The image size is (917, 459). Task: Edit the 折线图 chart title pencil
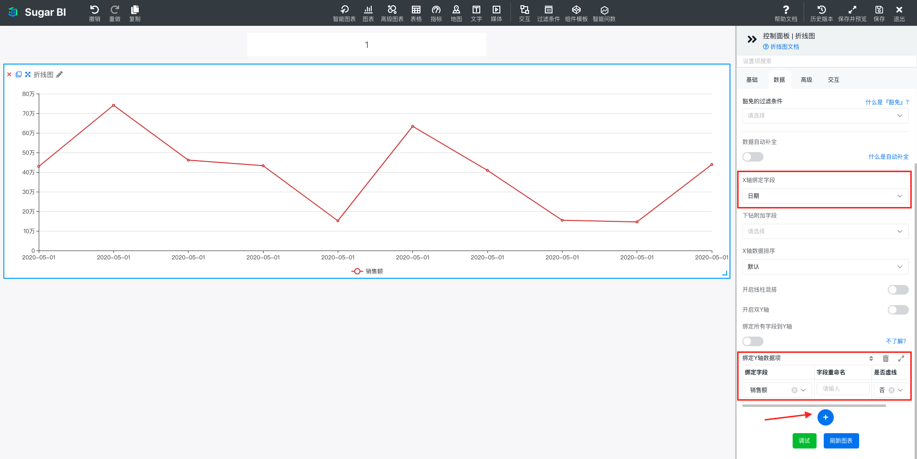coord(59,75)
